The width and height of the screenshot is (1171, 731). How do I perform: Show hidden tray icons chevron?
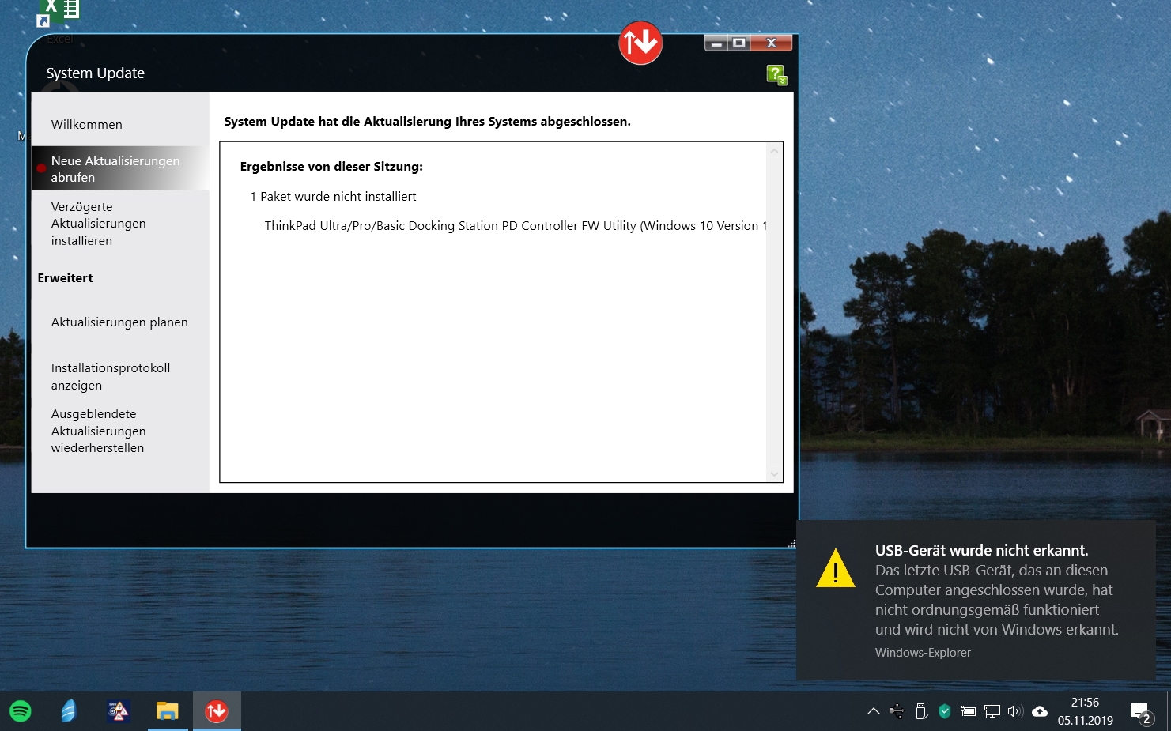874,711
